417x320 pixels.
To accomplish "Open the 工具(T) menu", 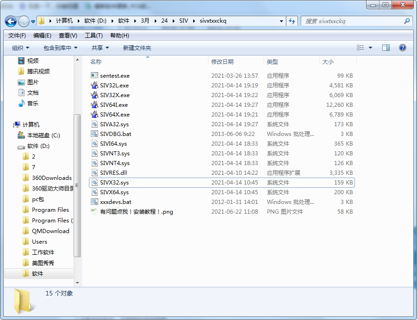I will [x=93, y=36].
